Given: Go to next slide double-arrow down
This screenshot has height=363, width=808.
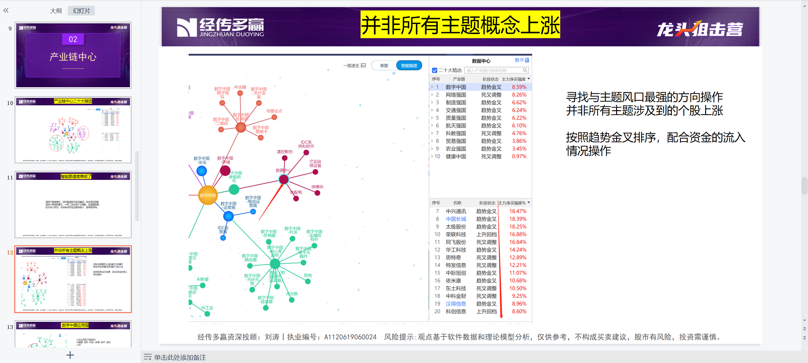Looking at the screenshot, I should point(804,338).
